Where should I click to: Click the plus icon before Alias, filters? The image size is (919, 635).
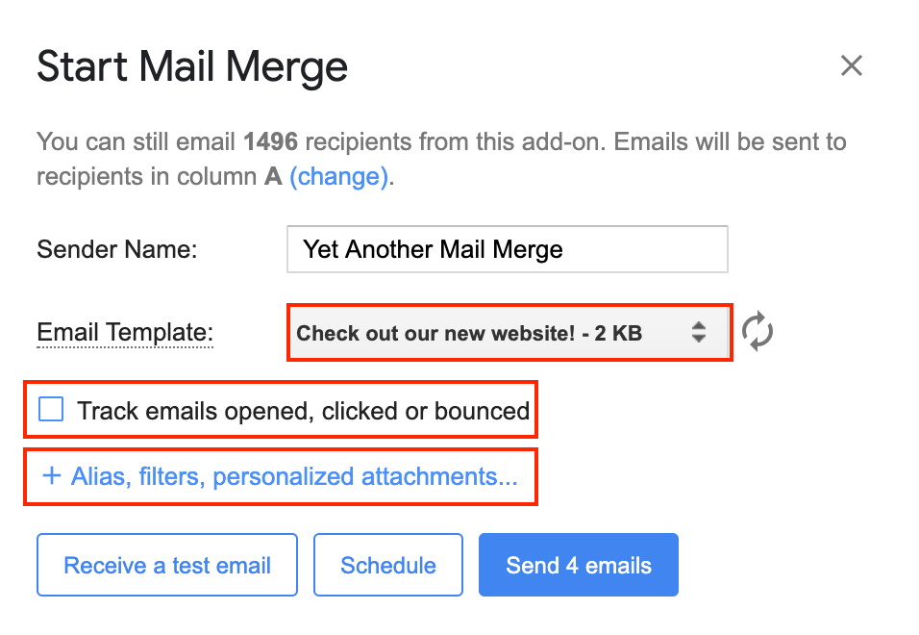[x=52, y=476]
